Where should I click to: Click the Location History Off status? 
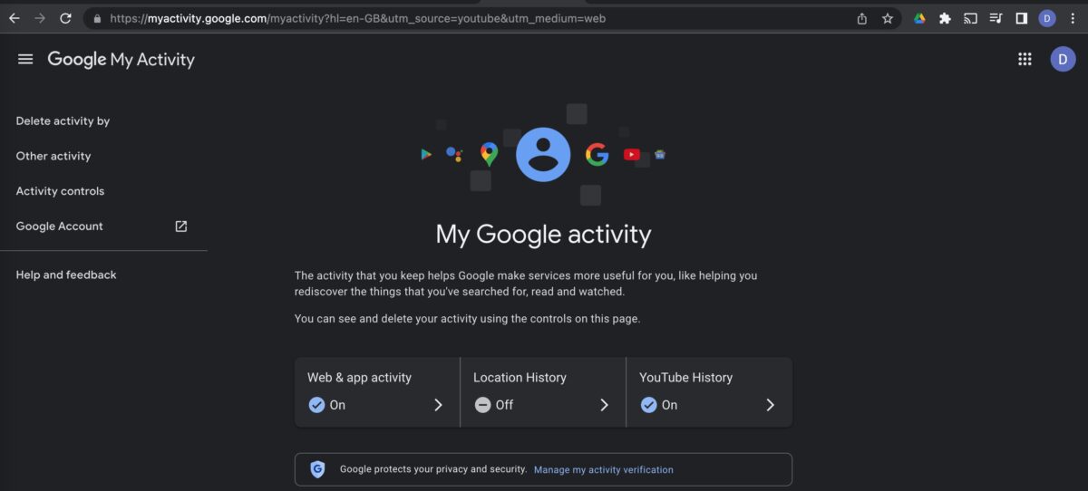(493, 405)
